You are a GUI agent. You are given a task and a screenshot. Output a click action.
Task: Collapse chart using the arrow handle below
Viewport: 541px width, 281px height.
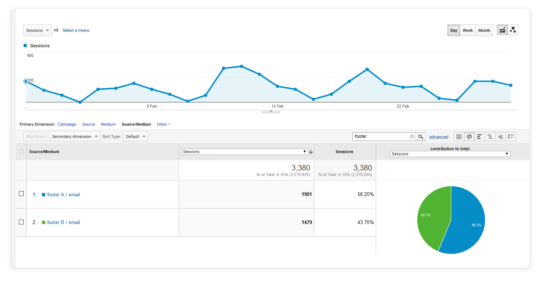[x=271, y=111]
